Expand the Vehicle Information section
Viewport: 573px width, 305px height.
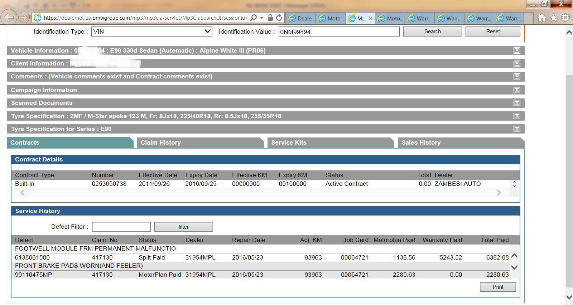[x=517, y=50]
